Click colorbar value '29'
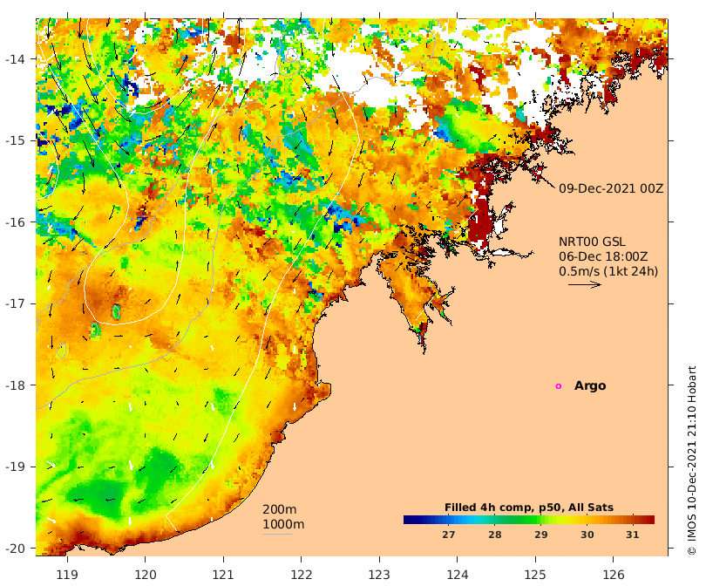706x586 pixels. pos(540,535)
